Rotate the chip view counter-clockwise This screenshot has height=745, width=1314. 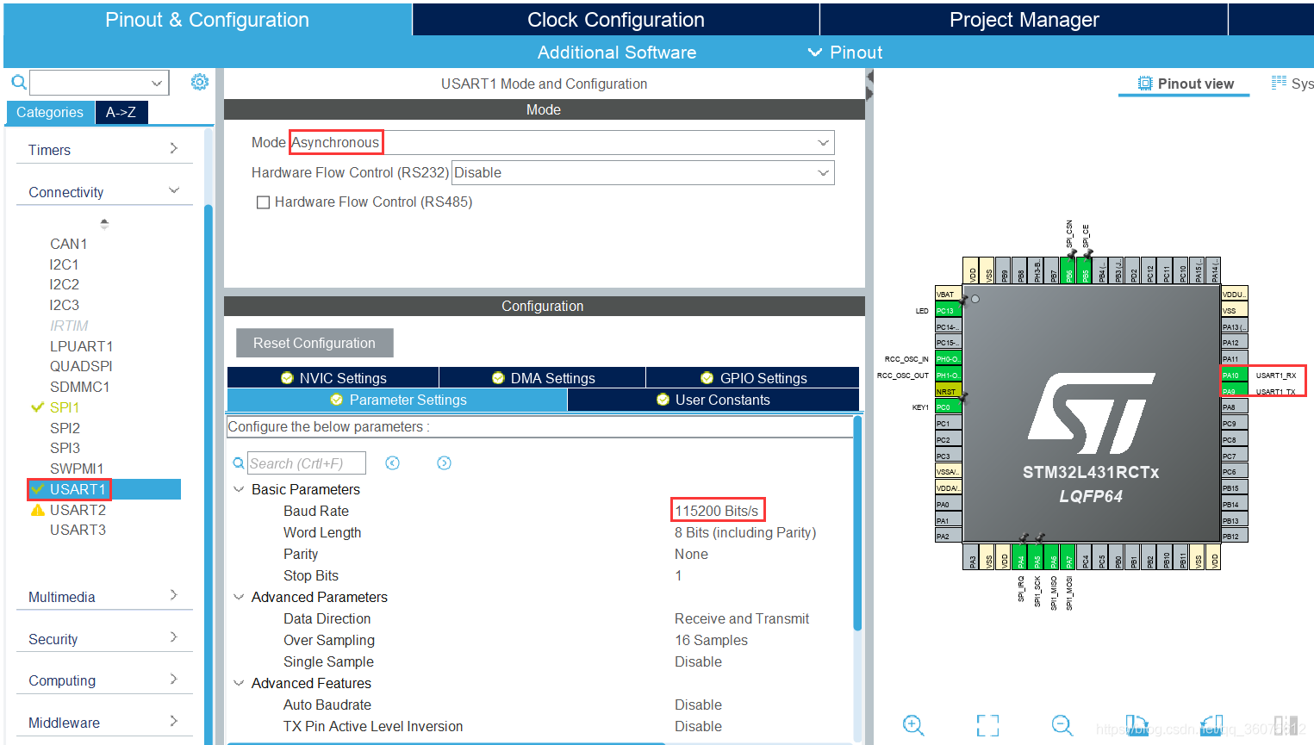click(1211, 725)
